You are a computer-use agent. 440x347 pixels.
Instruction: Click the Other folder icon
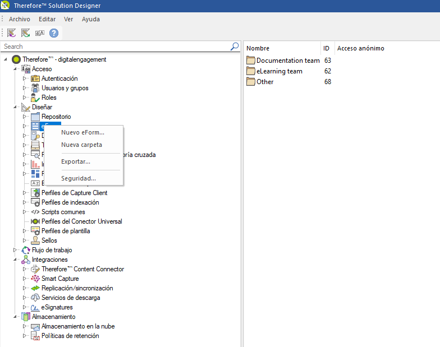(x=250, y=82)
